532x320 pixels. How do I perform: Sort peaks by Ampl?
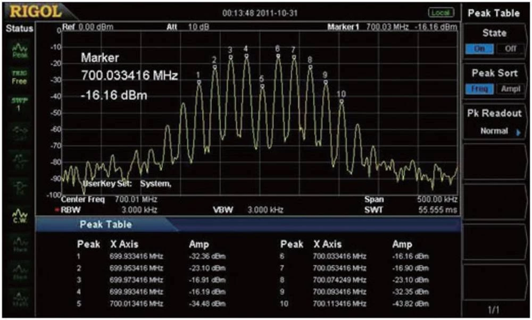[511, 89]
